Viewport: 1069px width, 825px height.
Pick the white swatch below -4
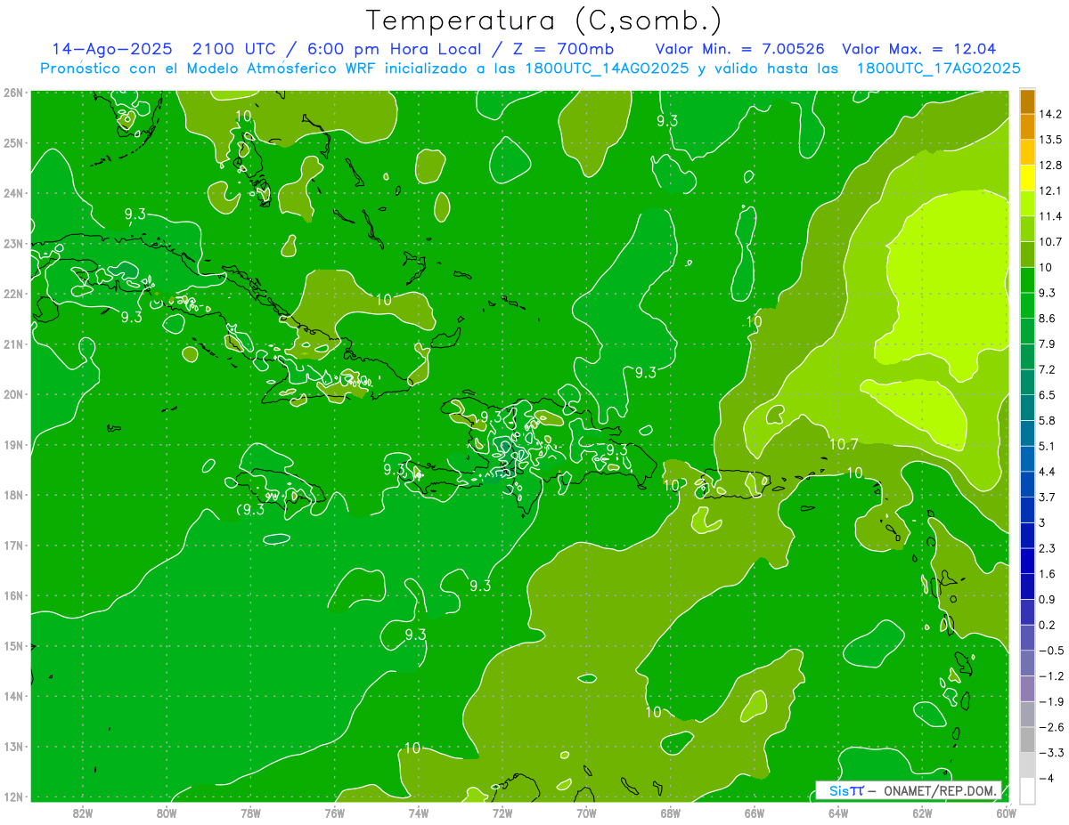[x=1027, y=790]
